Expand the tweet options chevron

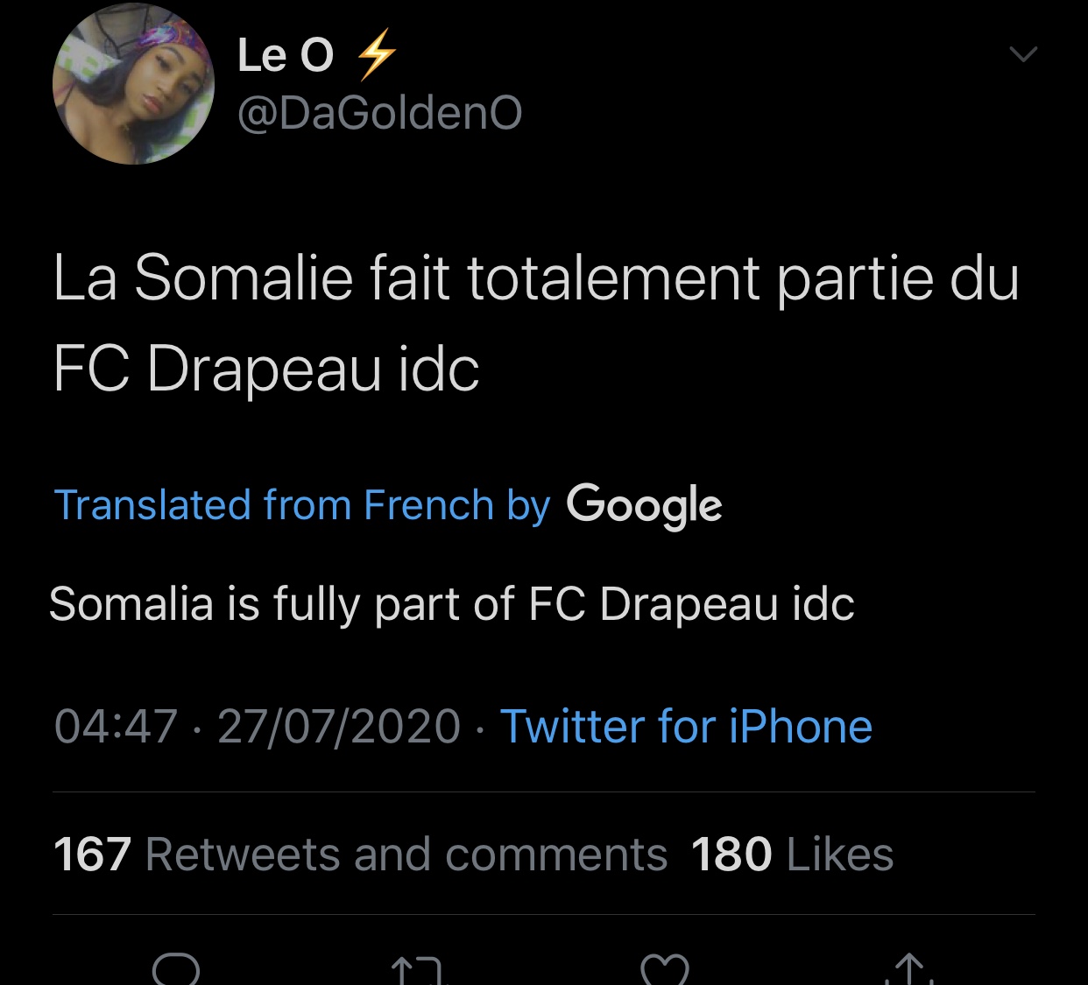point(1022,54)
